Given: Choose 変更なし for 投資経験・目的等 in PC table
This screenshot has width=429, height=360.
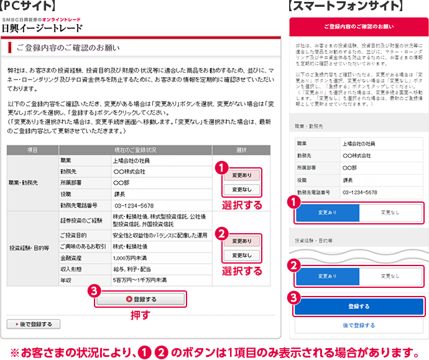Looking at the screenshot, I should pyautogui.click(x=241, y=256).
